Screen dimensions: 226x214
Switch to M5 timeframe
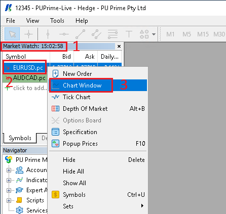pyautogui.click(x=186, y=34)
